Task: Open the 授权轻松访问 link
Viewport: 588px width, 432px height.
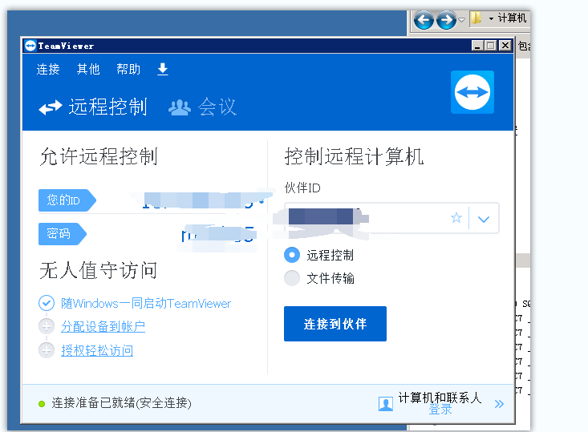Action: (97, 350)
